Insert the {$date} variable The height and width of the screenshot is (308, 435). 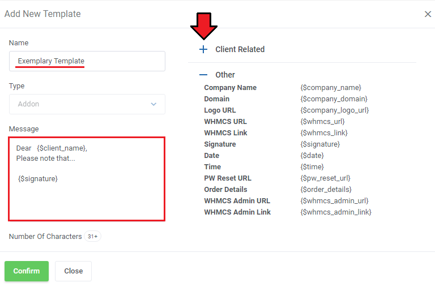click(x=312, y=156)
